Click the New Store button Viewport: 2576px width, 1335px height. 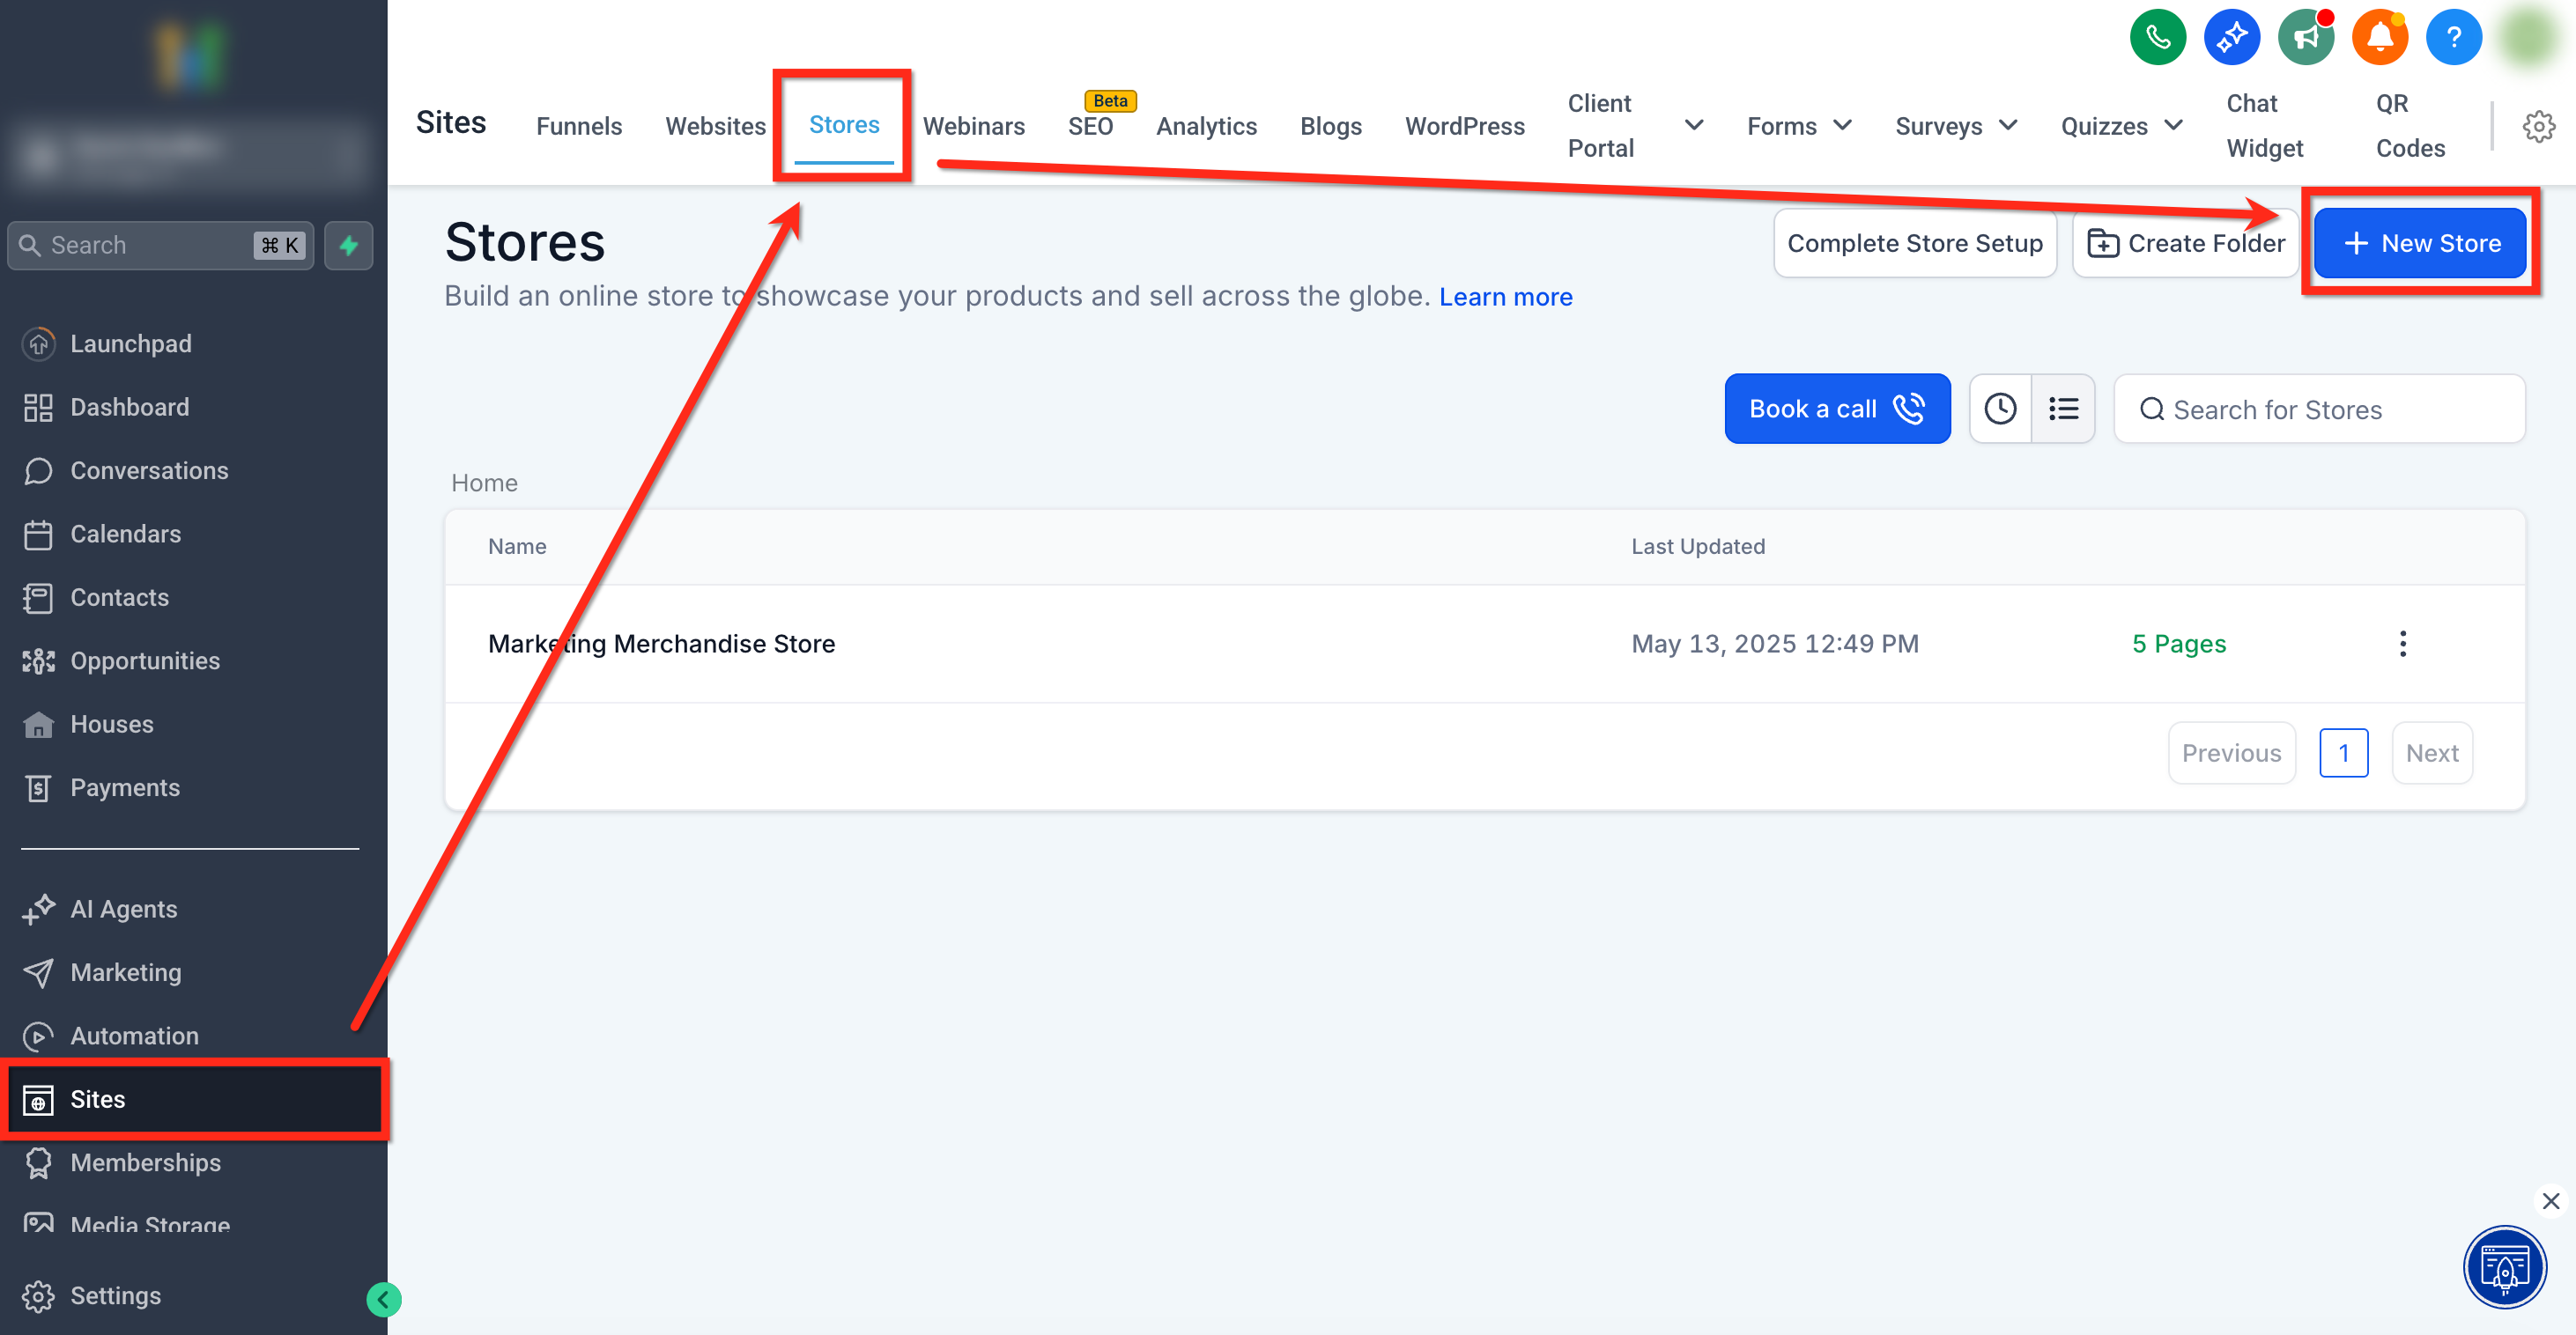2420,244
